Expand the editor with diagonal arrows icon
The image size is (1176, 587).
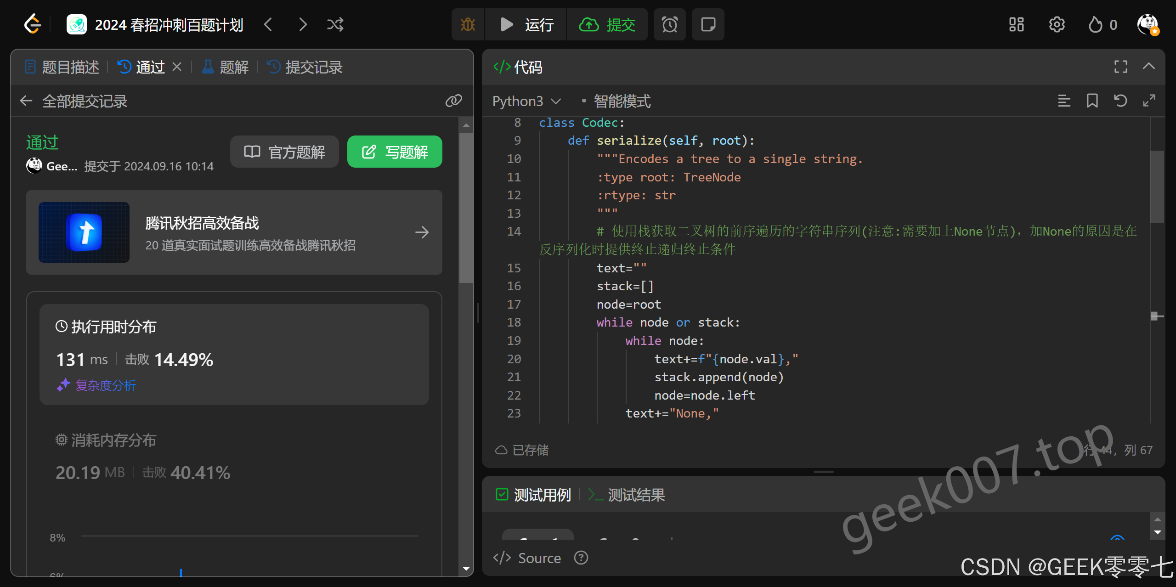click(x=1149, y=101)
